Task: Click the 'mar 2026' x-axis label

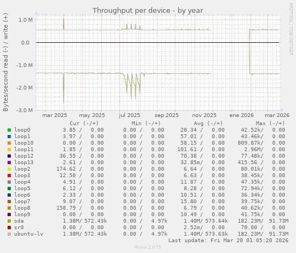Action: click(x=277, y=115)
